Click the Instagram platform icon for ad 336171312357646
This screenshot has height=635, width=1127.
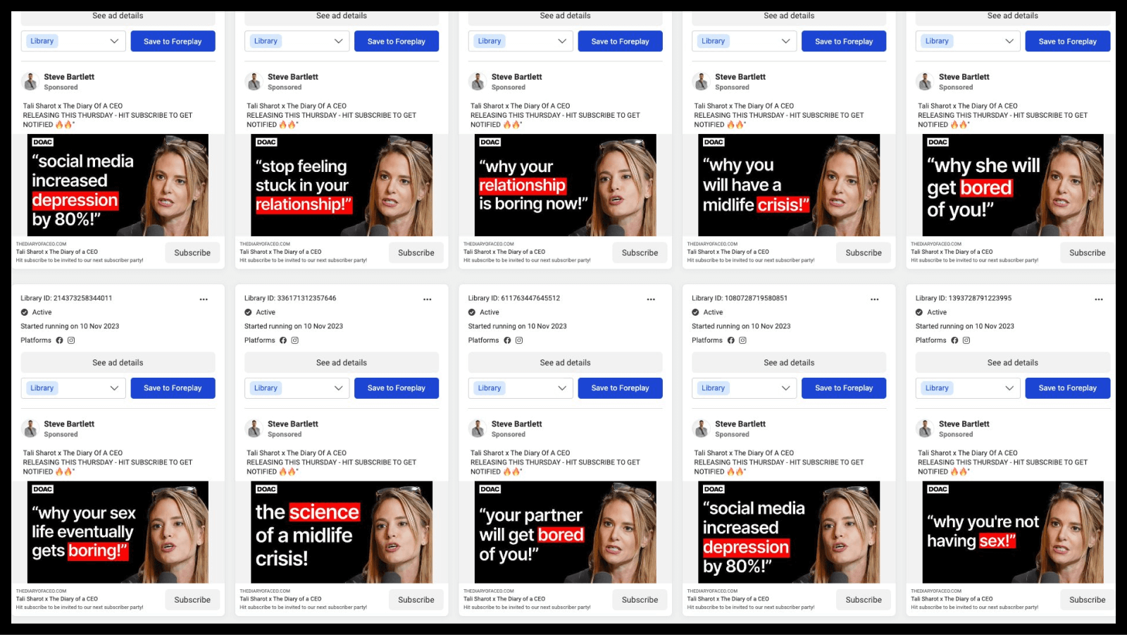click(x=295, y=340)
